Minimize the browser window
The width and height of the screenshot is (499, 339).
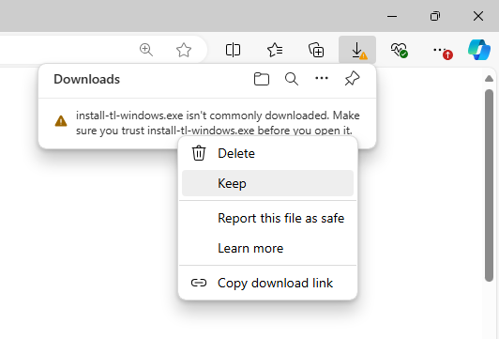[x=392, y=16]
